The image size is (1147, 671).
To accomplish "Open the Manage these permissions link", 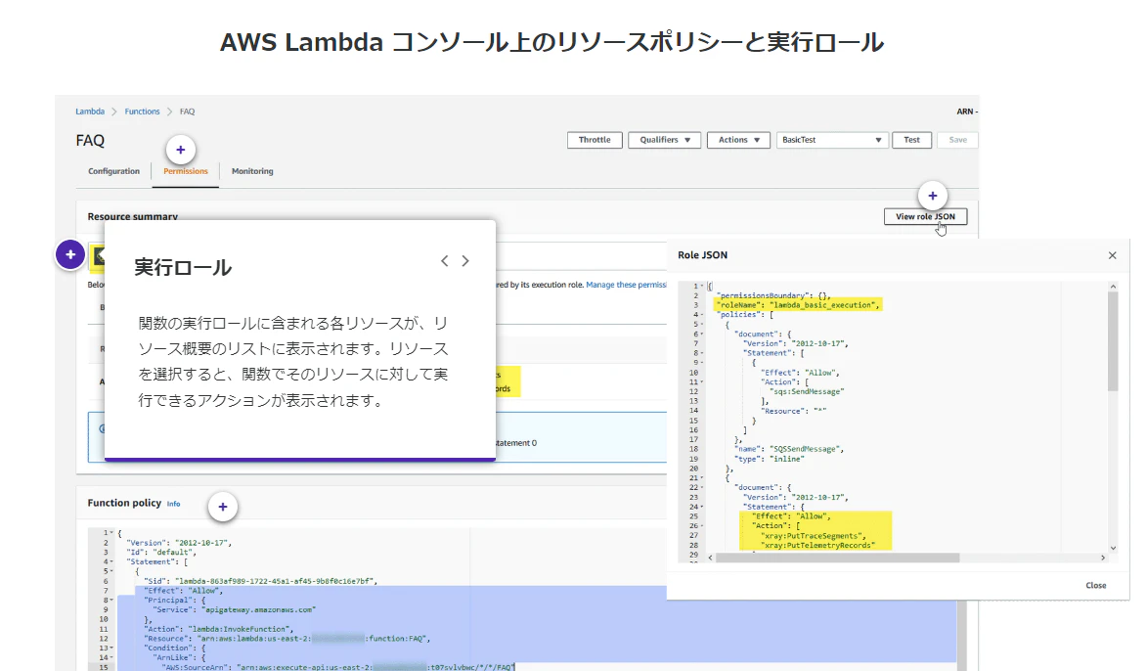I will (x=626, y=285).
